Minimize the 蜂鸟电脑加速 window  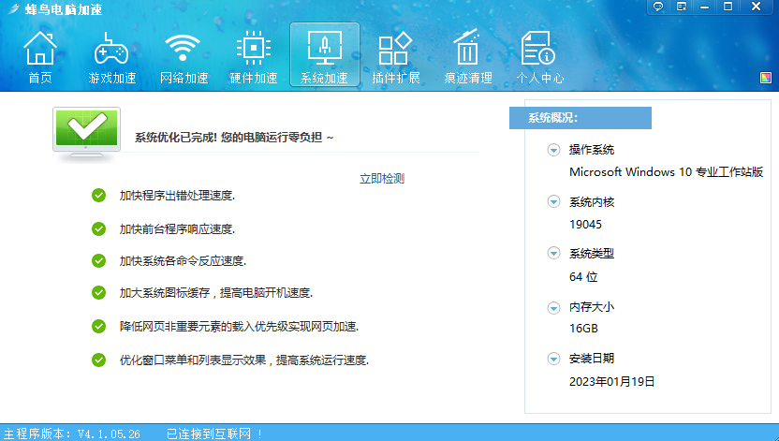[704, 7]
